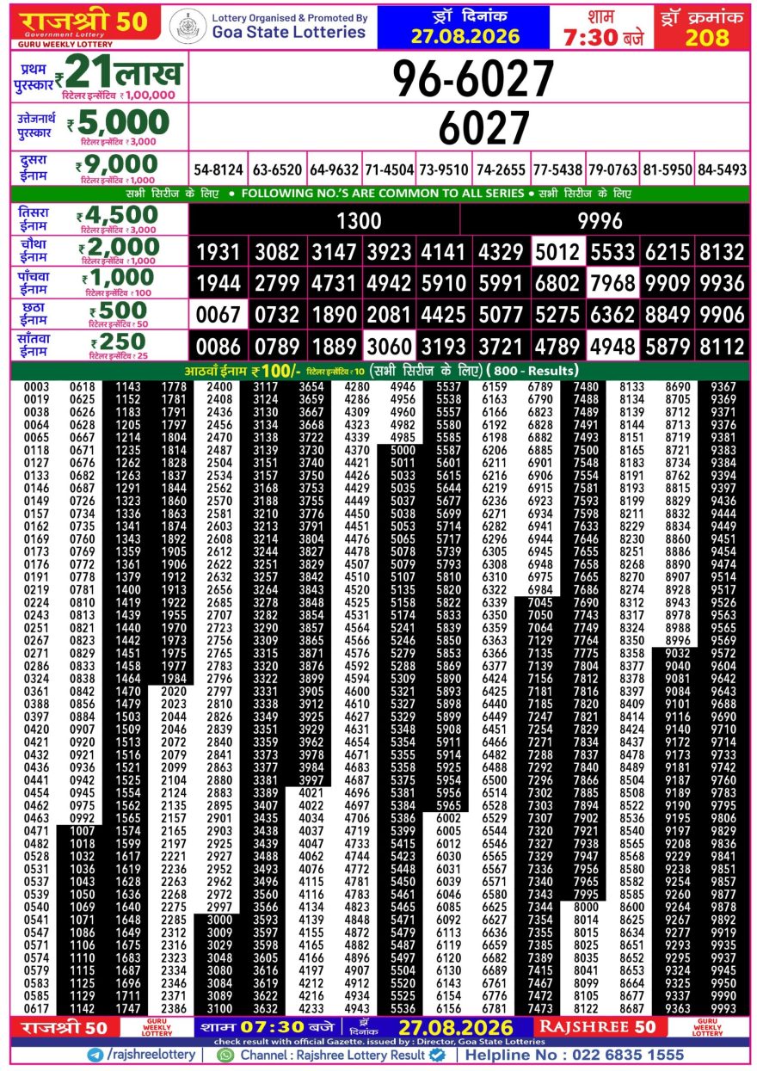The image size is (757, 1071).
Task: Click the WhatsApp icon before Channel text
Action: coord(226,1055)
